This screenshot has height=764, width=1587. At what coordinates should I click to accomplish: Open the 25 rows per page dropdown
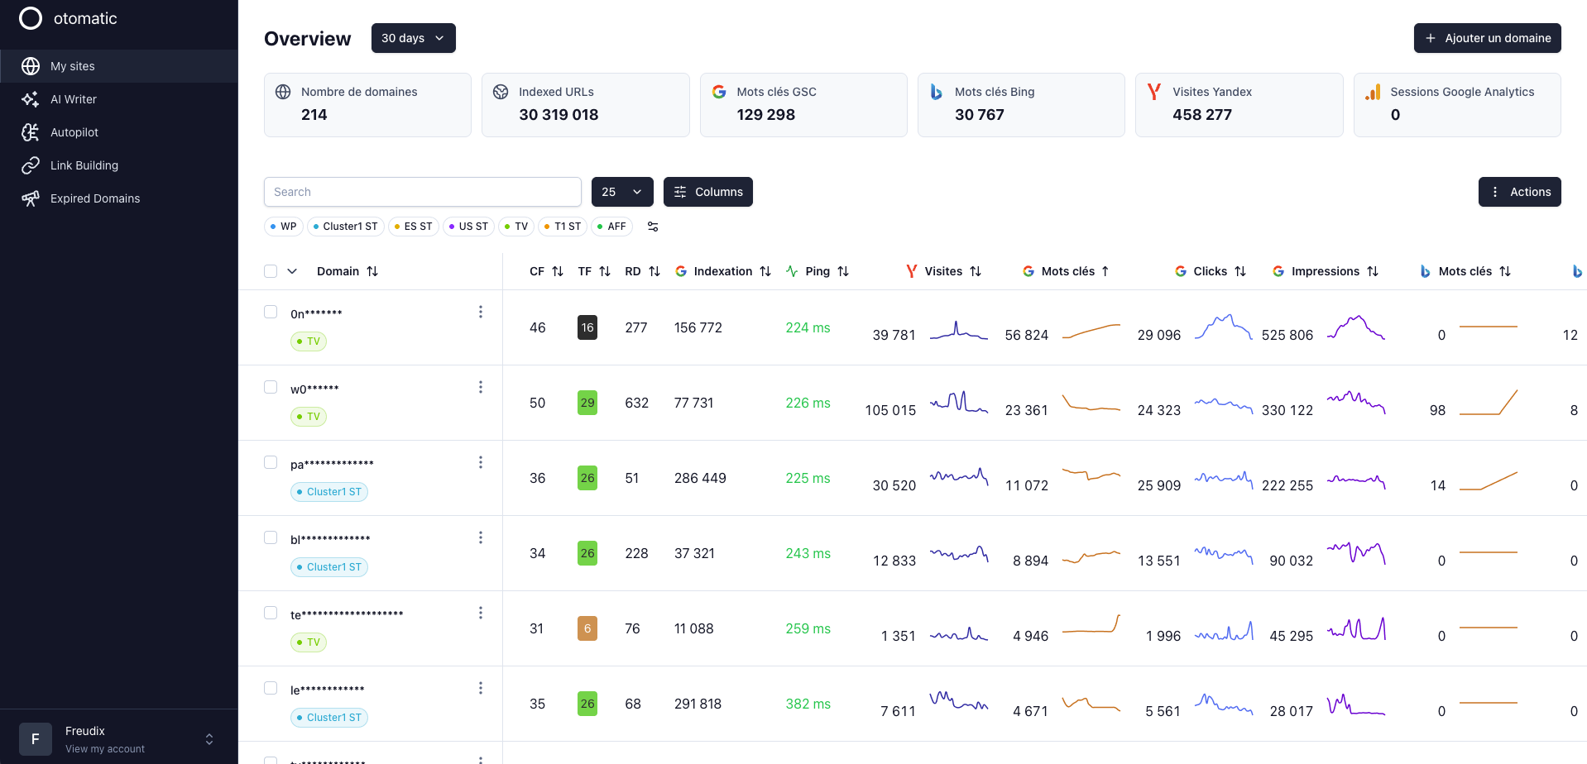coord(622,191)
